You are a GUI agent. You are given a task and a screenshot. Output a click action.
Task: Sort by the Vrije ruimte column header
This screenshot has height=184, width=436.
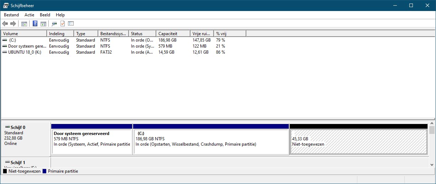coord(202,34)
